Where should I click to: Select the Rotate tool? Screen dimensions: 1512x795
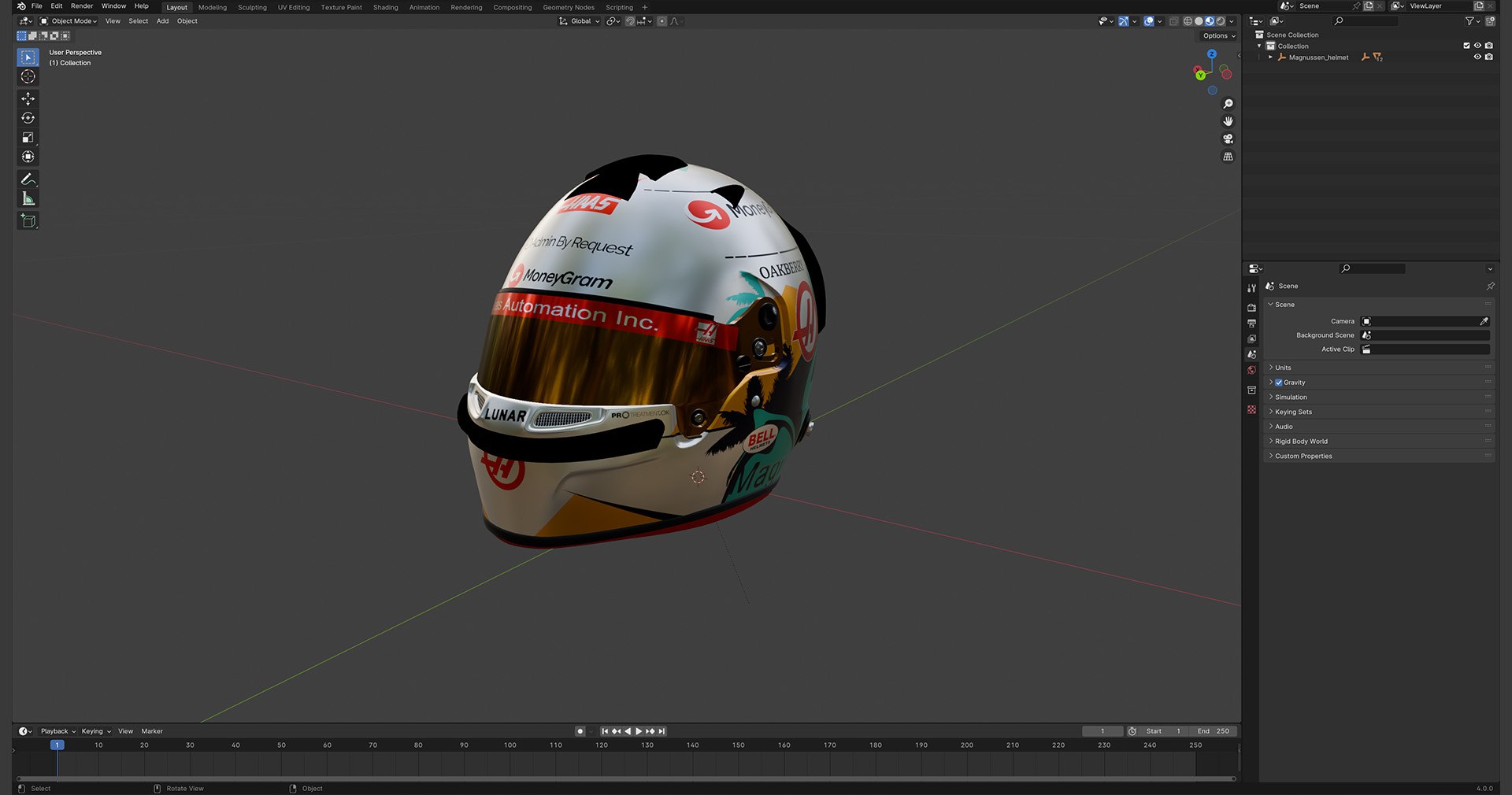[x=28, y=118]
